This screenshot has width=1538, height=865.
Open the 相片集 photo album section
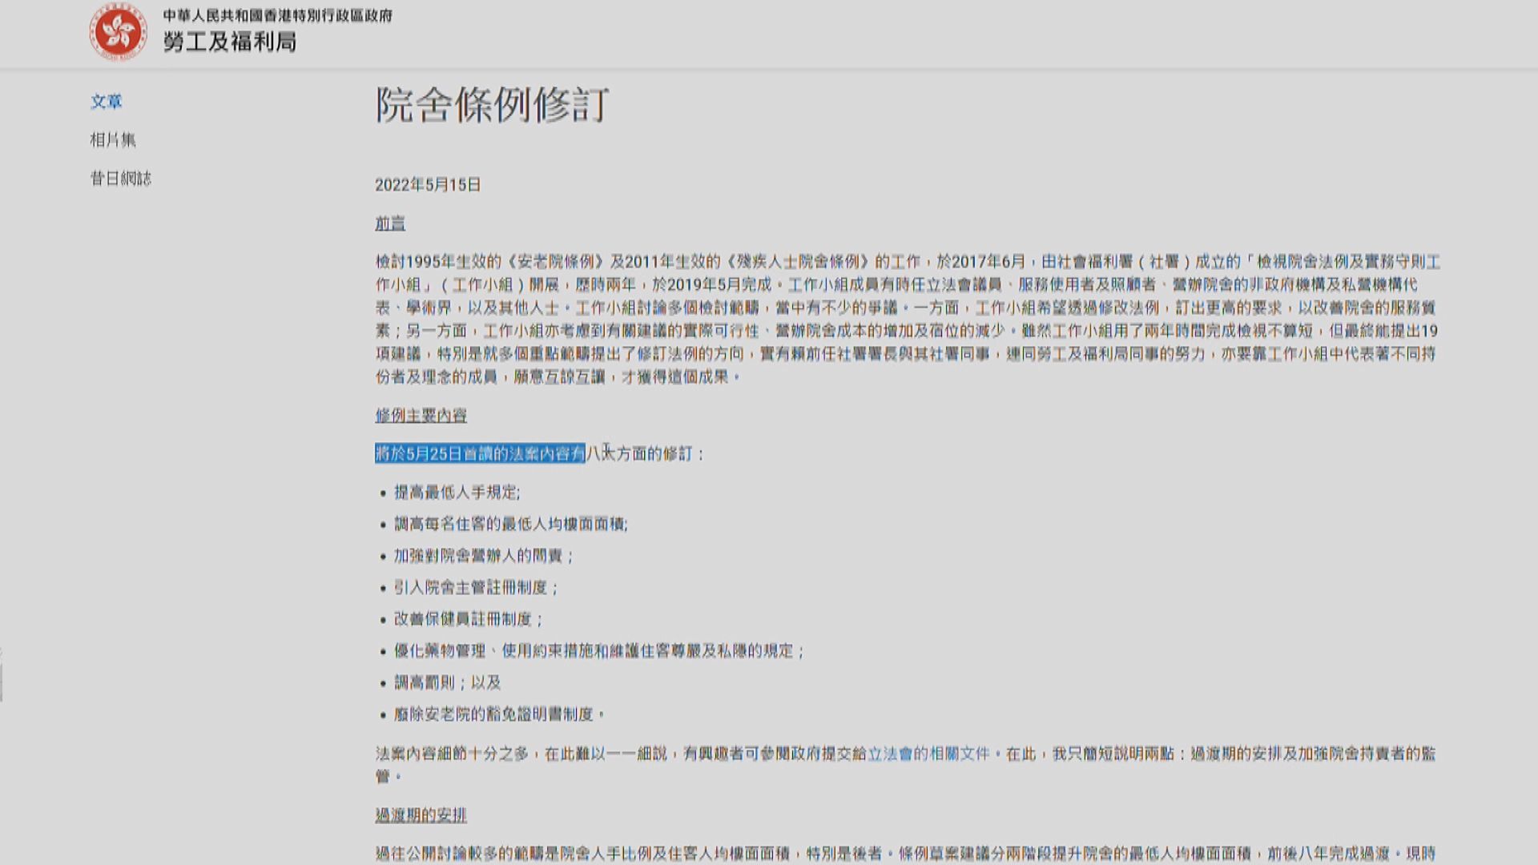[113, 138]
